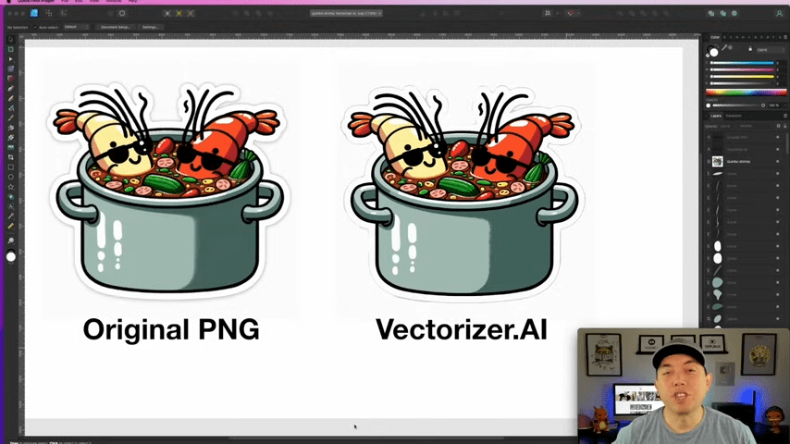The image size is (790, 444).
Task: Toggle the Color panel lock icon
Action: (750, 49)
